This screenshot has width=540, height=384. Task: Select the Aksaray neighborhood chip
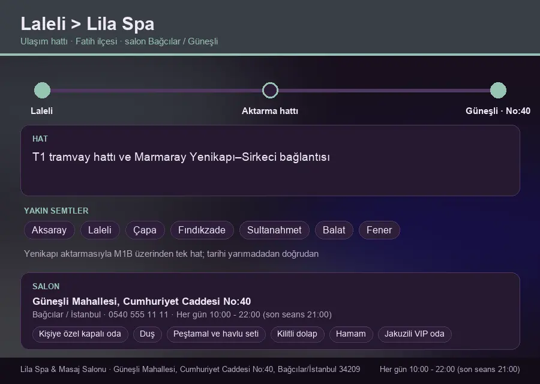49,230
